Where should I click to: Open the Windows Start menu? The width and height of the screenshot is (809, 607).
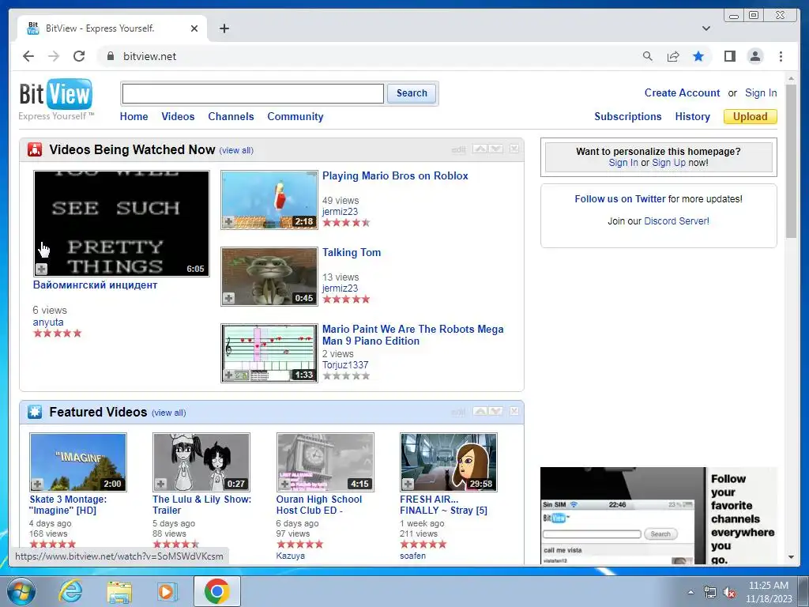(21, 591)
